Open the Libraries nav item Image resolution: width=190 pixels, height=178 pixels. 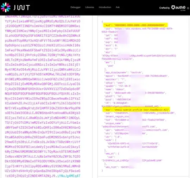coord(90,7)
